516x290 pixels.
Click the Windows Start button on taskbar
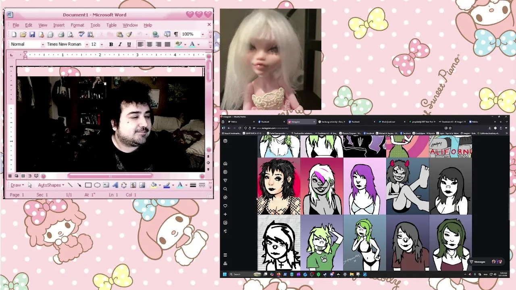(225, 274)
